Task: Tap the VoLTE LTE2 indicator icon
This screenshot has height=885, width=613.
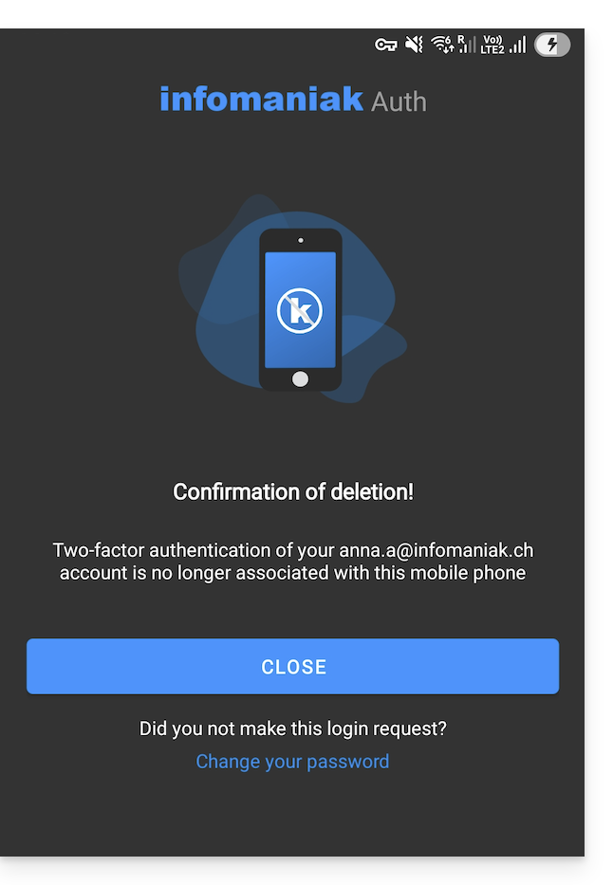Action: tap(492, 45)
